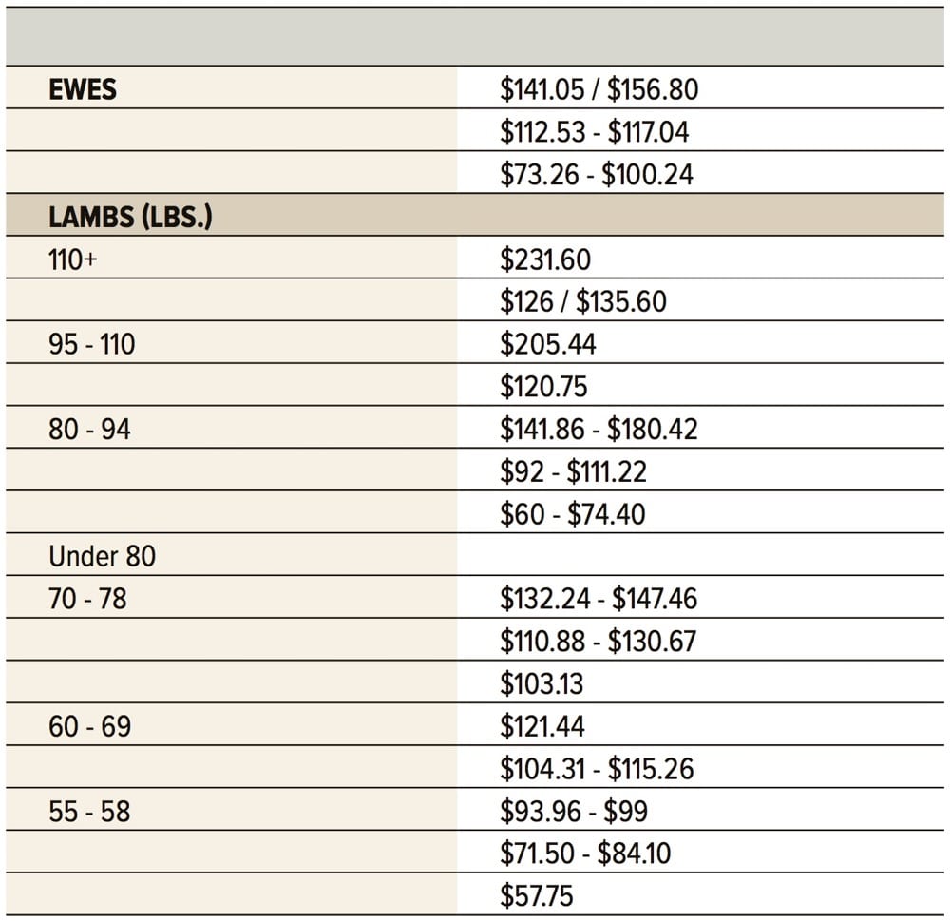This screenshot has height=921, width=950.
Task: Click the $132.24 - $147.46 price range
Action: [x=598, y=599]
